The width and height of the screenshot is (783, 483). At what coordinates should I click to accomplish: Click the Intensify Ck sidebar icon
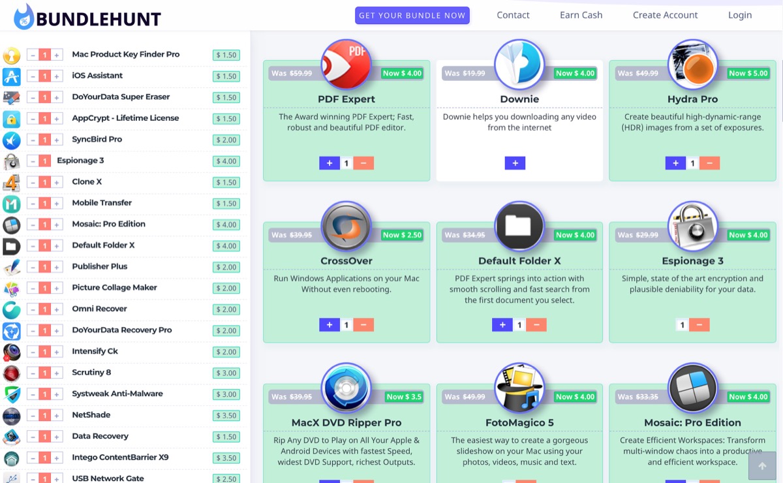(12, 352)
